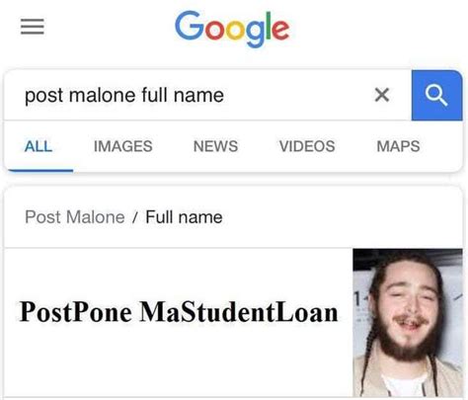The width and height of the screenshot is (468, 400).
Task: Select the PostPone MaStudentLoan answer text
Action: click(179, 312)
